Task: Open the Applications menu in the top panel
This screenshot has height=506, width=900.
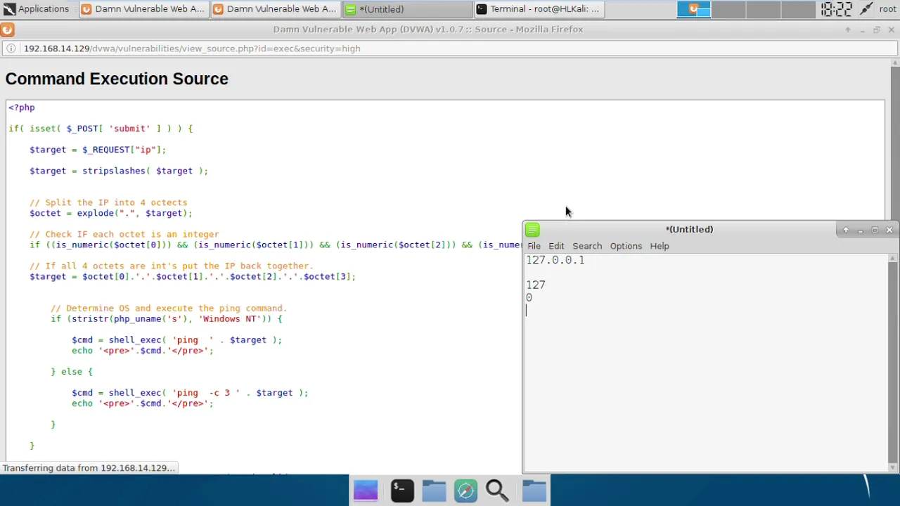Action: coord(36,9)
